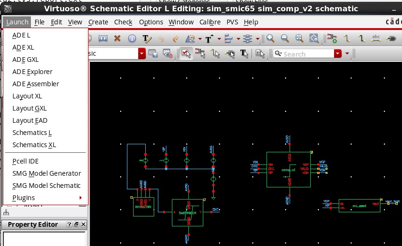Click the Create Wire Name (abc) icon
The image size is (402, 246).
coord(376,38)
